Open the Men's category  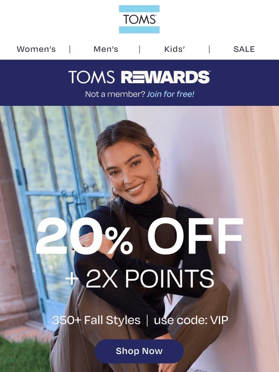click(x=106, y=49)
